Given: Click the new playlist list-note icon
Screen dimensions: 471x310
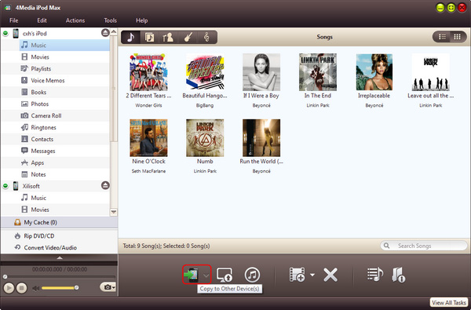Looking at the screenshot, I should pos(375,275).
